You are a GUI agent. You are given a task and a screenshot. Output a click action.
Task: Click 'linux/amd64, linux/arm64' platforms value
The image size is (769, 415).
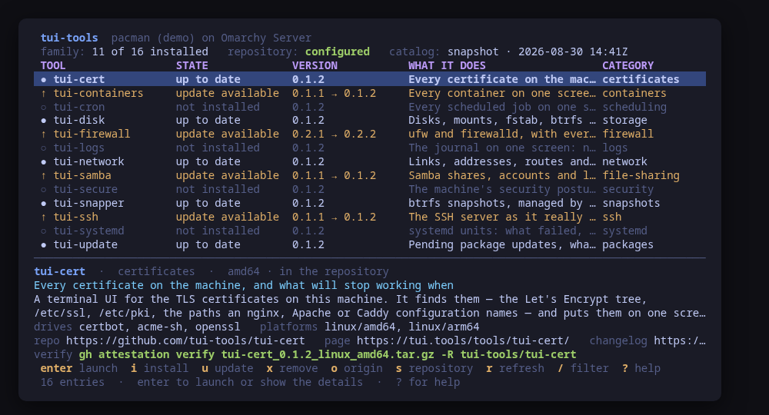[x=401, y=327]
